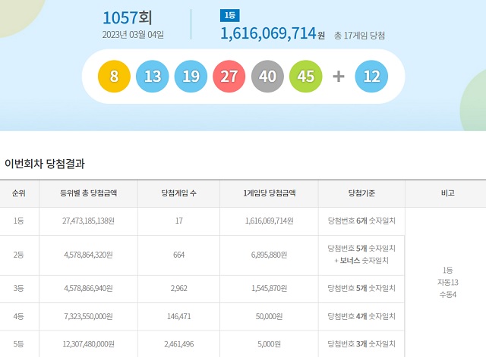The image size is (486, 357).
Task: Click the 당첨게임 수 column header
Action: 179,193
